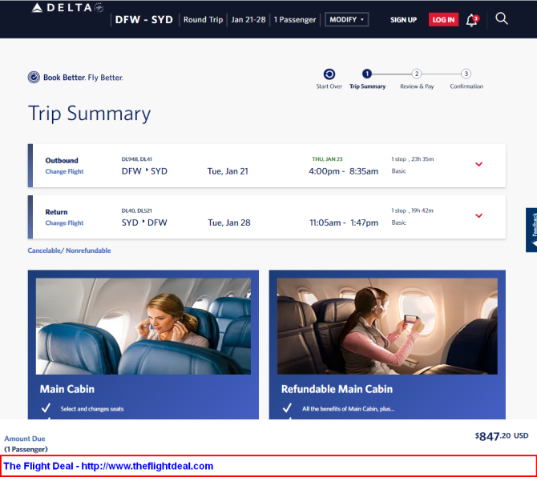Open the Cancelable/ Nonrefundable link
537x477 pixels.
pyautogui.click(x=69, y=251)
